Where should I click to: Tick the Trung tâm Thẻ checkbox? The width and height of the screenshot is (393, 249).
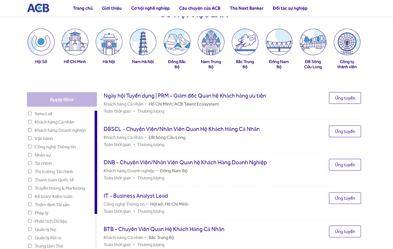tap(30, 246)
